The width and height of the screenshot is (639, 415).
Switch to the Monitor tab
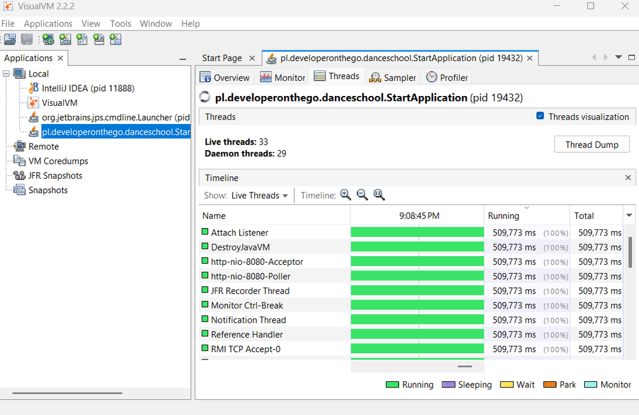[283, 77]
